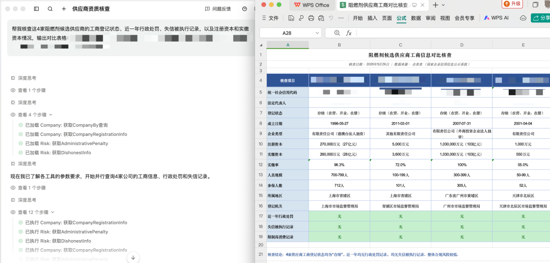Select column D header
The width and height of the screenshot is (550, 263).
(461, 45)
